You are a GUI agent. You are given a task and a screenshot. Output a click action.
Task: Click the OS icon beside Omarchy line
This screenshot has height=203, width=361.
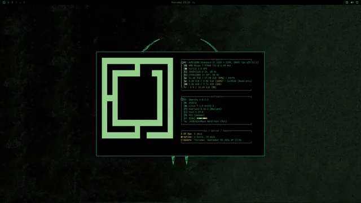(x=182, y=100)
